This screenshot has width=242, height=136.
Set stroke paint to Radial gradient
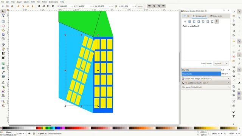pos(199,22)
